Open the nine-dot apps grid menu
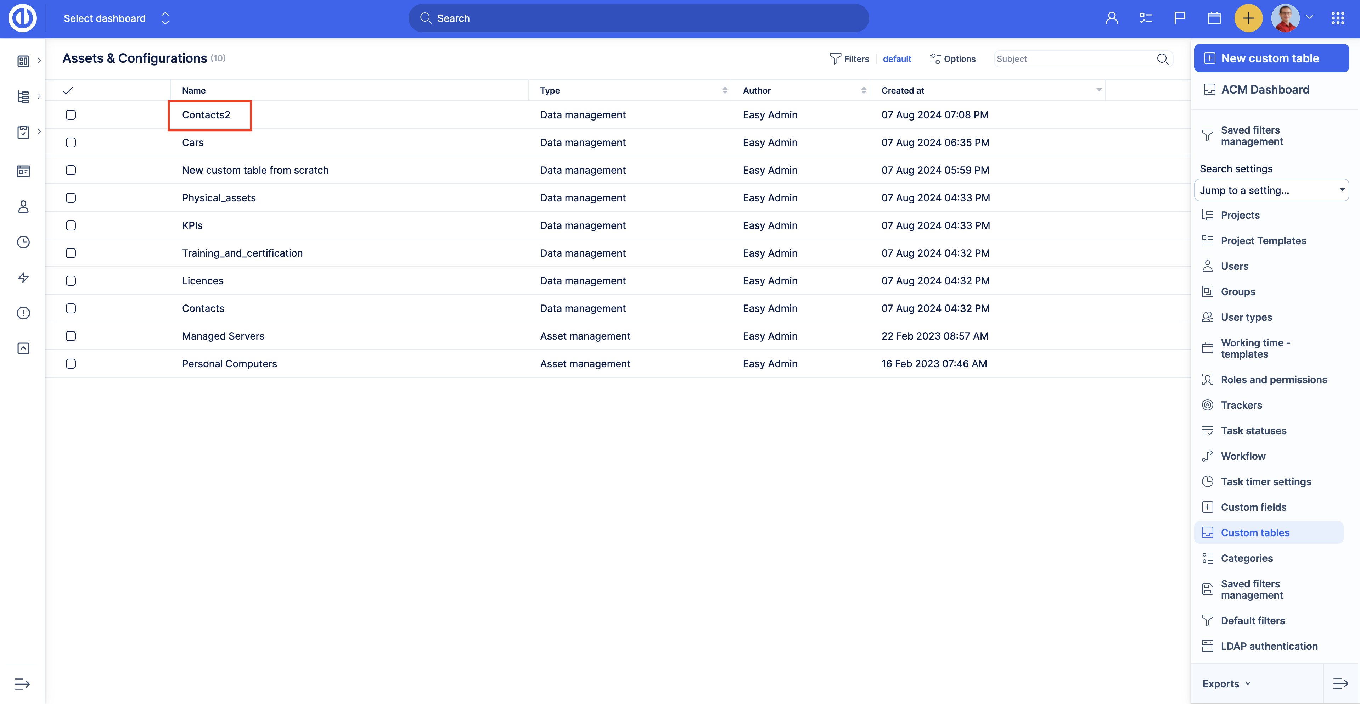1360x704 pixels. click(1338, 18)
